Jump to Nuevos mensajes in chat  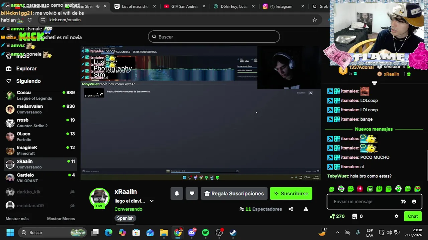(x=374, y=129)
